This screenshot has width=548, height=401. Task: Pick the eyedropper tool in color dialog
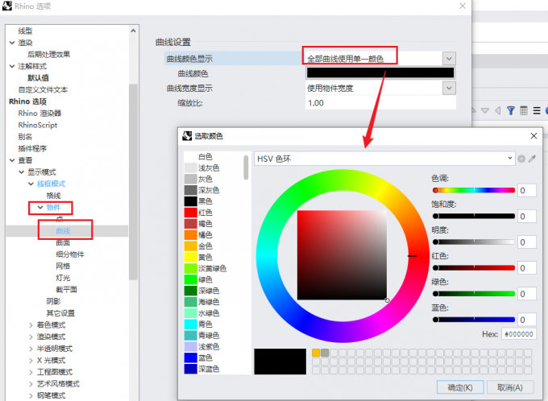[532, 159]
